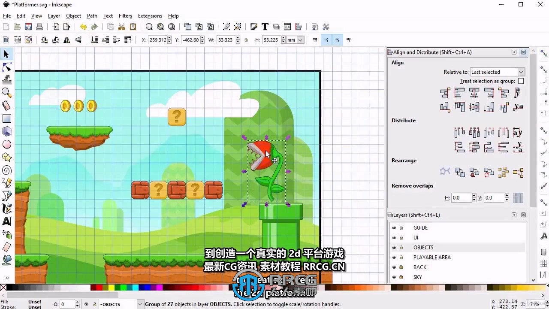Screen dimensions: 549x309
Task: Click the Print document icon
Action: point(39,27)
